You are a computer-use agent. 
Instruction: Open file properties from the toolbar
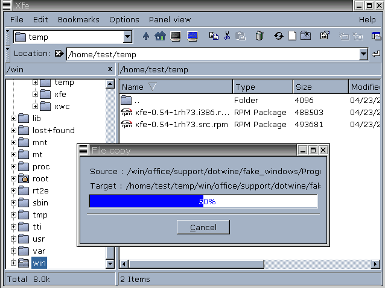(324, 36)
